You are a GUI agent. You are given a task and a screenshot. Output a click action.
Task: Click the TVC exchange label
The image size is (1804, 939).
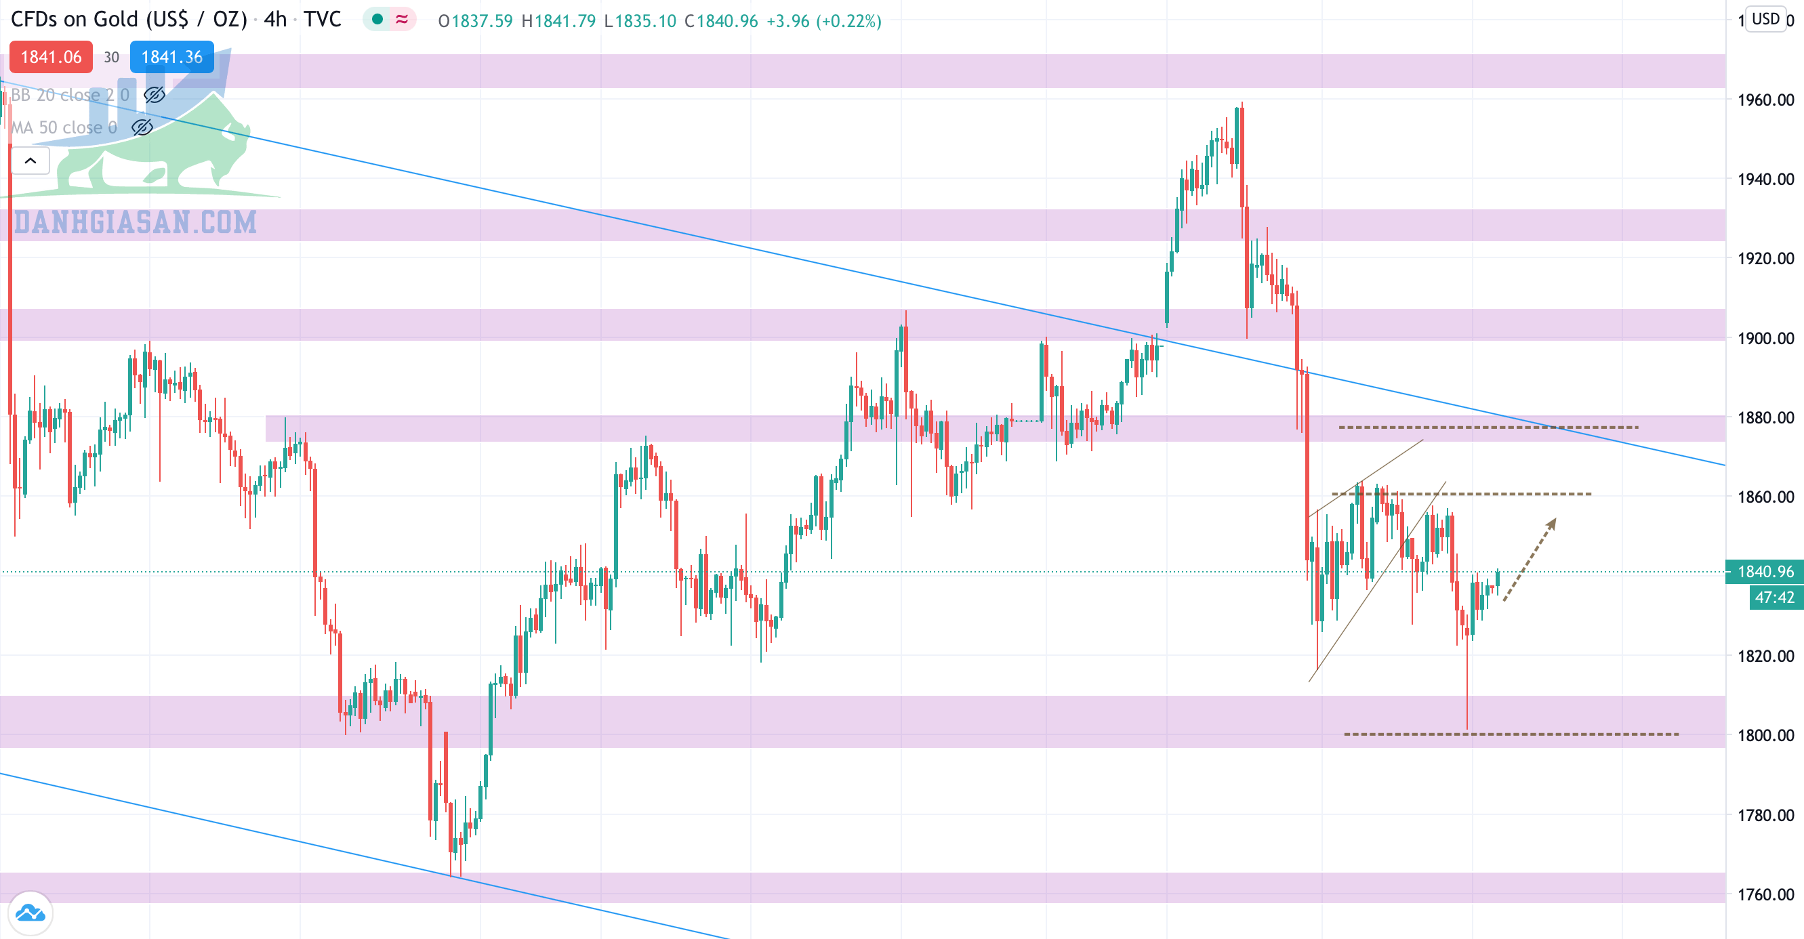click(x=322, y=20)
